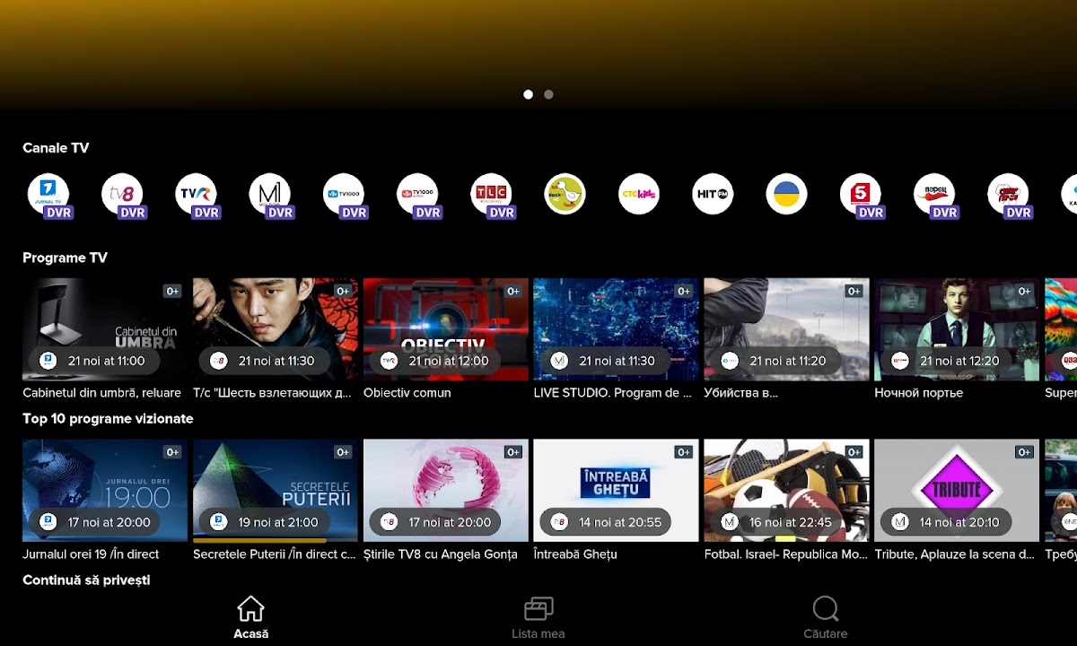The width and height of the screenshot is (1077, 646).
Task: Open the CTC Kids channel
Action: click(x=638, y=195)
